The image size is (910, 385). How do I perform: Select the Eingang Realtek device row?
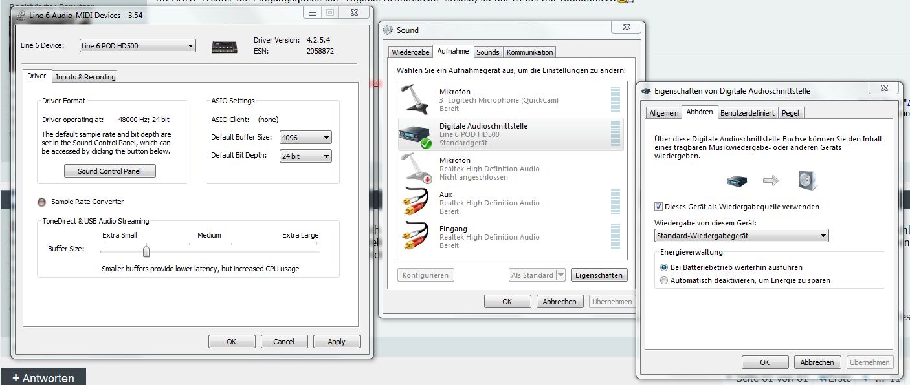coord(511,237)
